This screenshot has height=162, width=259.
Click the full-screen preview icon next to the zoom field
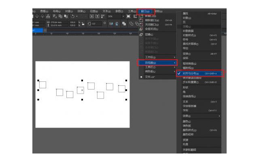point(128,16)
